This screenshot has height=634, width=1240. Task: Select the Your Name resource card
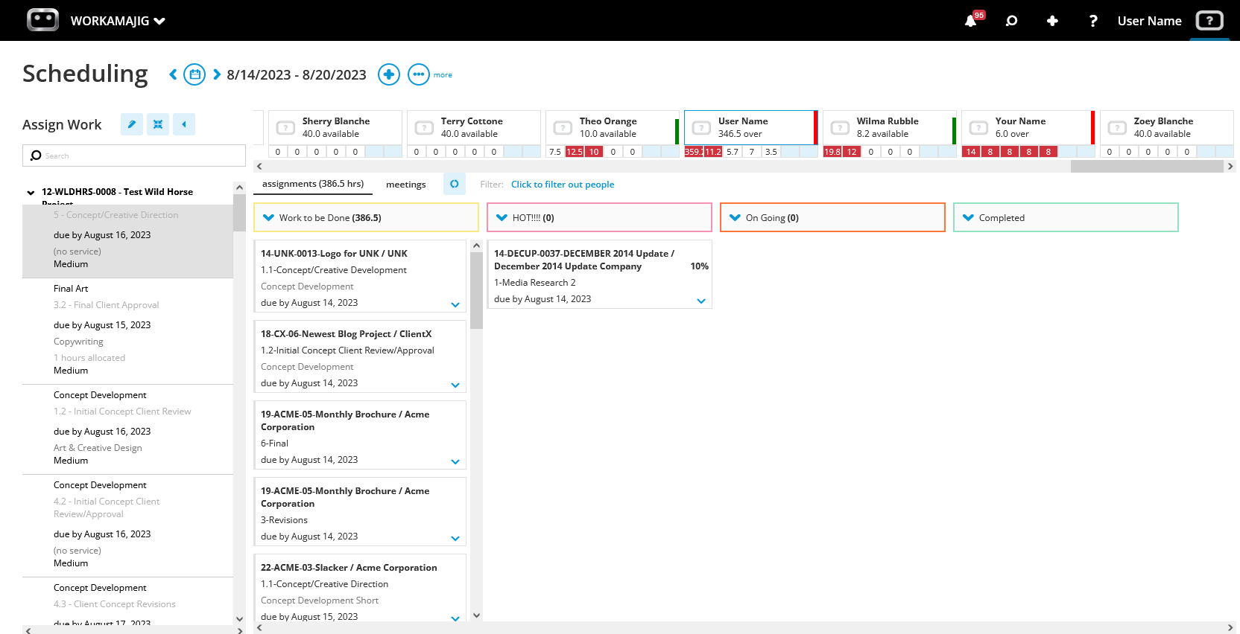coord(1028,127)
